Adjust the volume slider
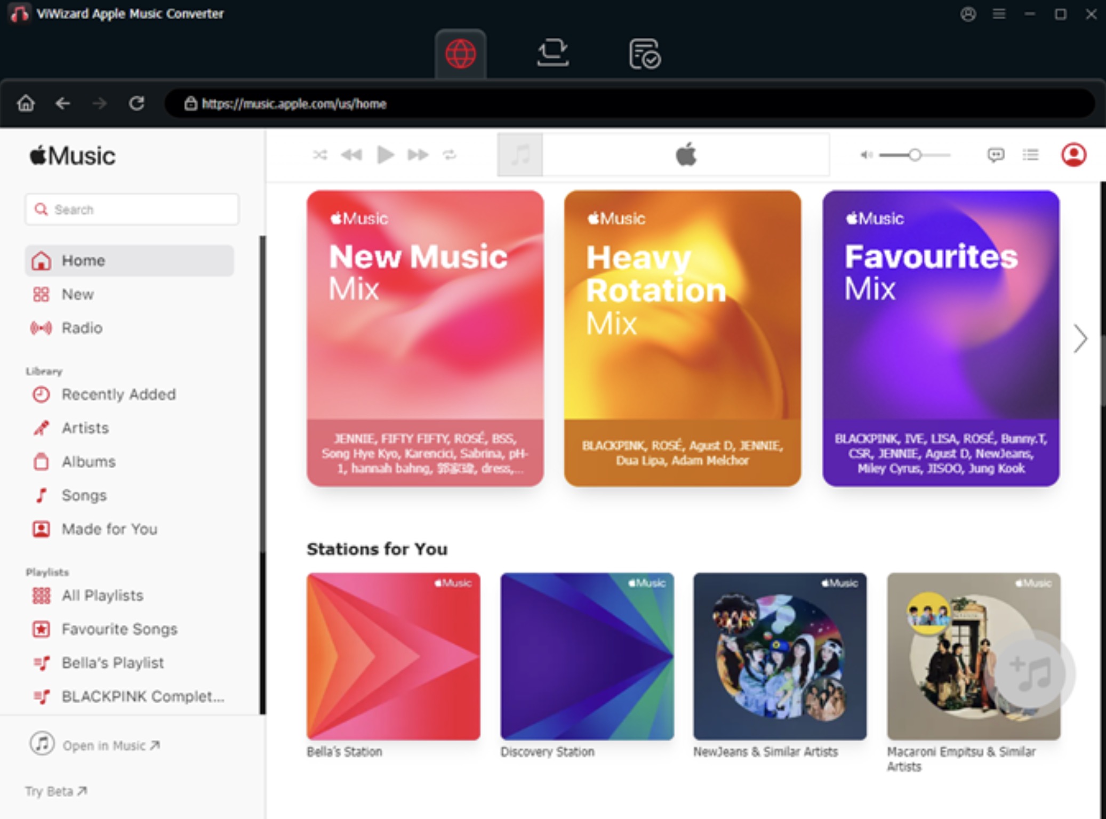Screen dimensions: 1106x819 [x=915, y=155]
